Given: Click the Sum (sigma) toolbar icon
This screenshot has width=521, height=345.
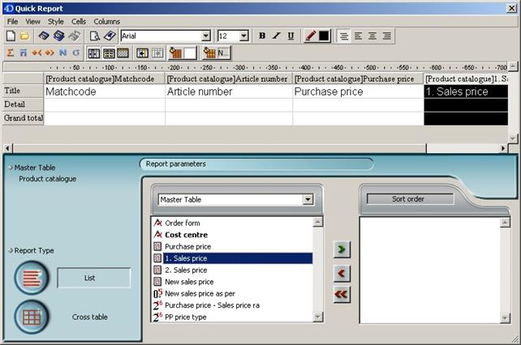Looking at the screenshot, I should pos(11,53).
